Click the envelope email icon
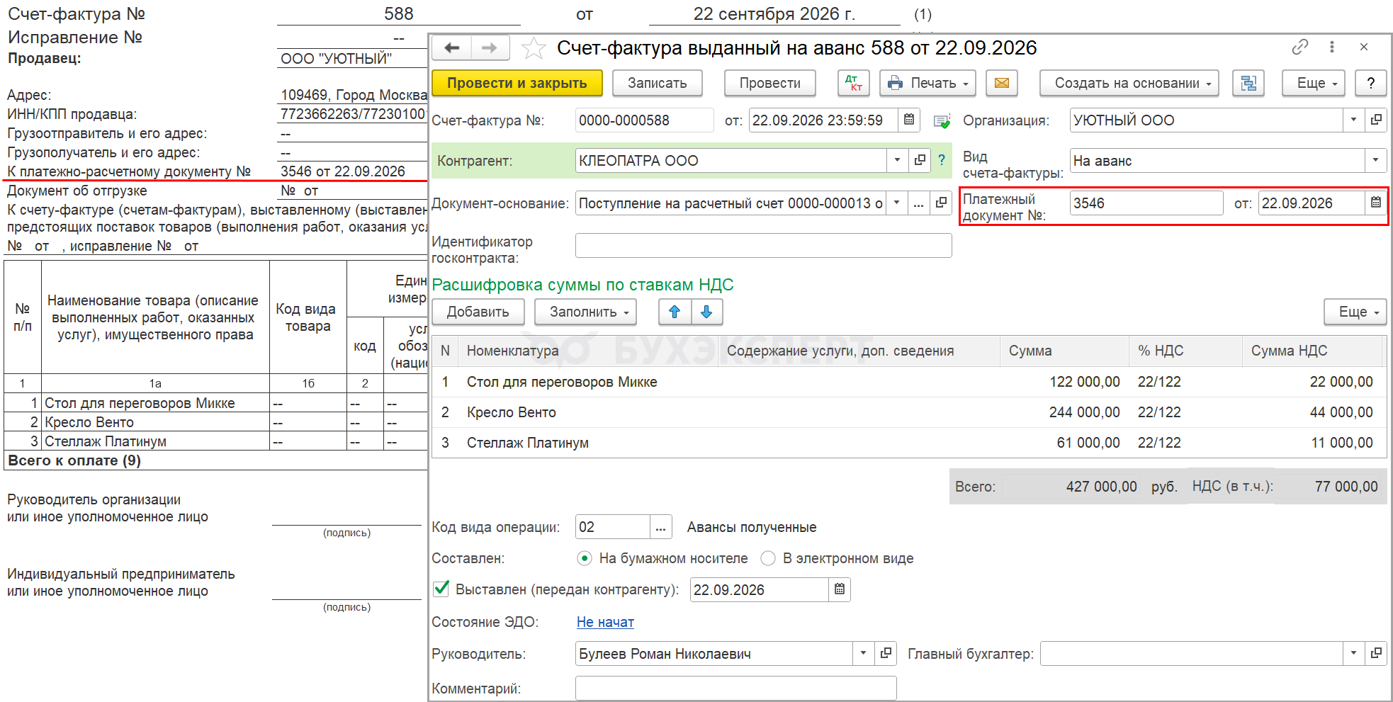This screenshot has width=1393, height=702. (x=1001, y=83)
